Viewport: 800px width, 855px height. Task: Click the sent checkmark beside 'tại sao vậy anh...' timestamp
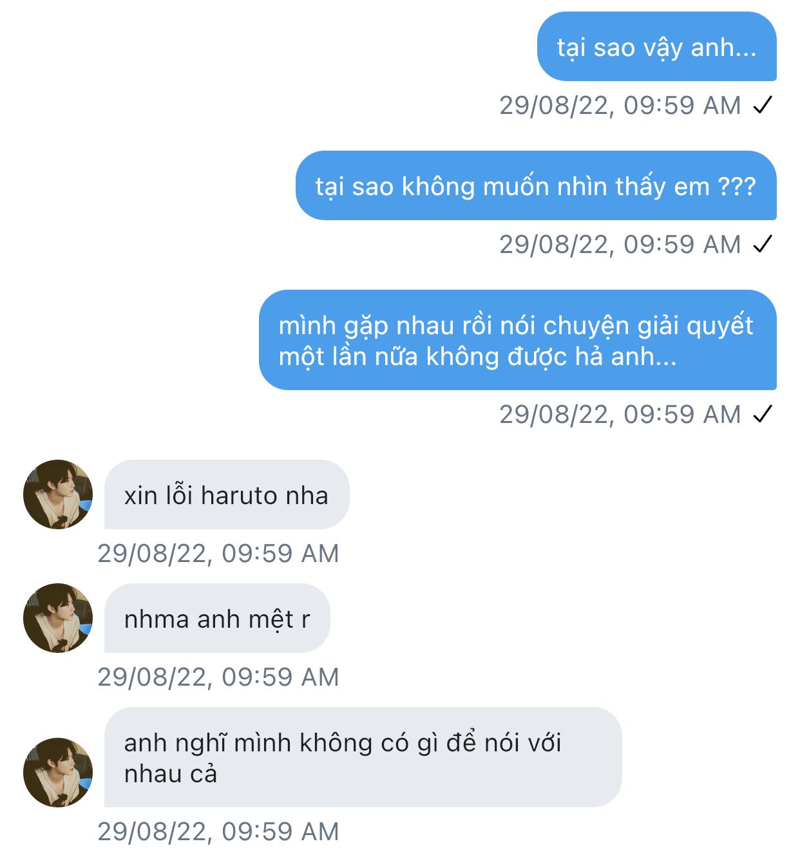pyautogui.click(x=763, y=105)
